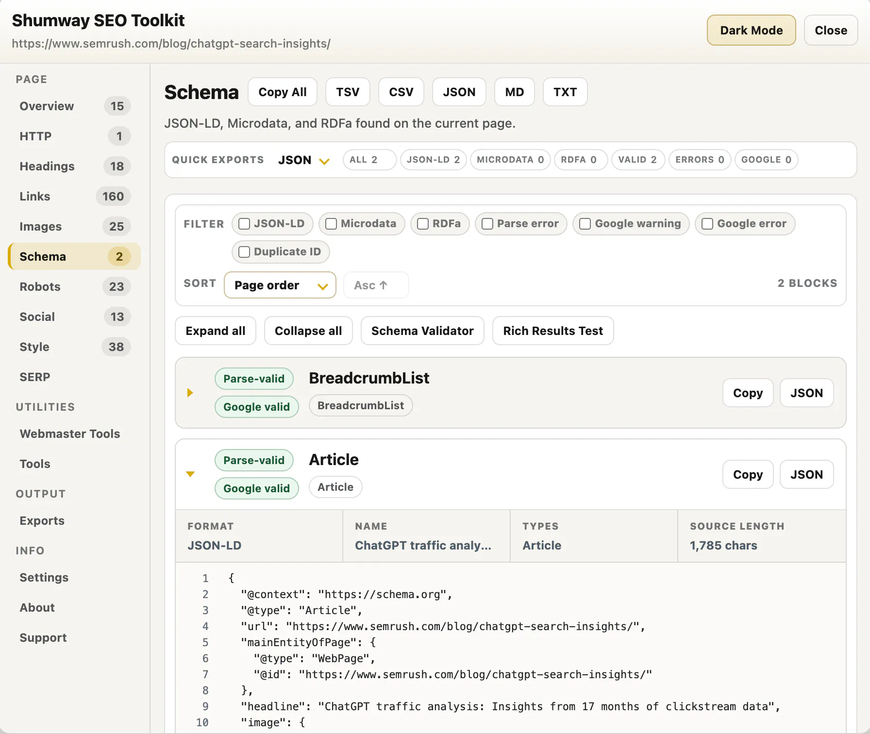Click the Copy All button
The width and height of the screenshot is (870, 734).
(283, 92)
